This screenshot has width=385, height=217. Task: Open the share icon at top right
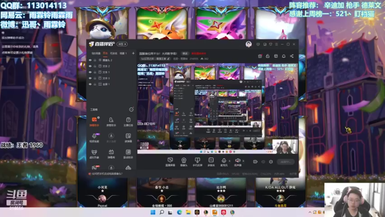(x=292, y=56)
